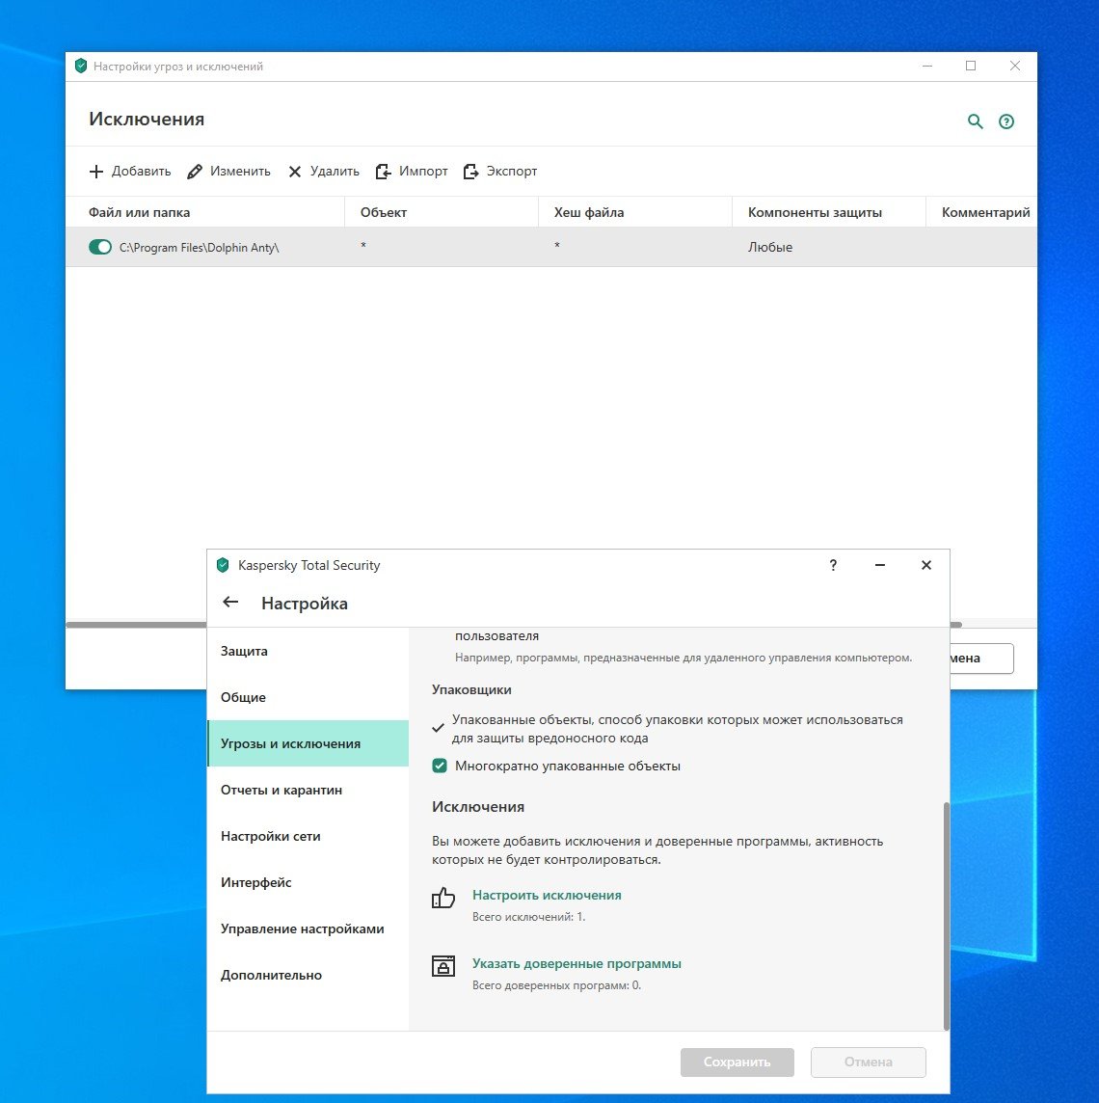This screenshot has width=1099, height=1103.
Task: Click the Сохранить button
Action: [737, 1062]
